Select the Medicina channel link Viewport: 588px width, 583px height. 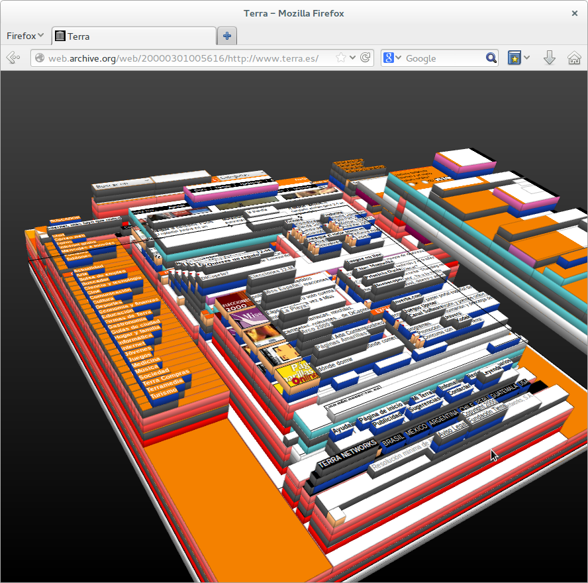(x=146, y=362)
